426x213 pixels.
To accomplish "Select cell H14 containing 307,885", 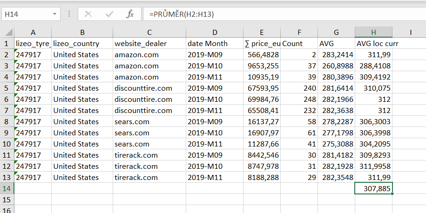I will (x=373, y=188).
